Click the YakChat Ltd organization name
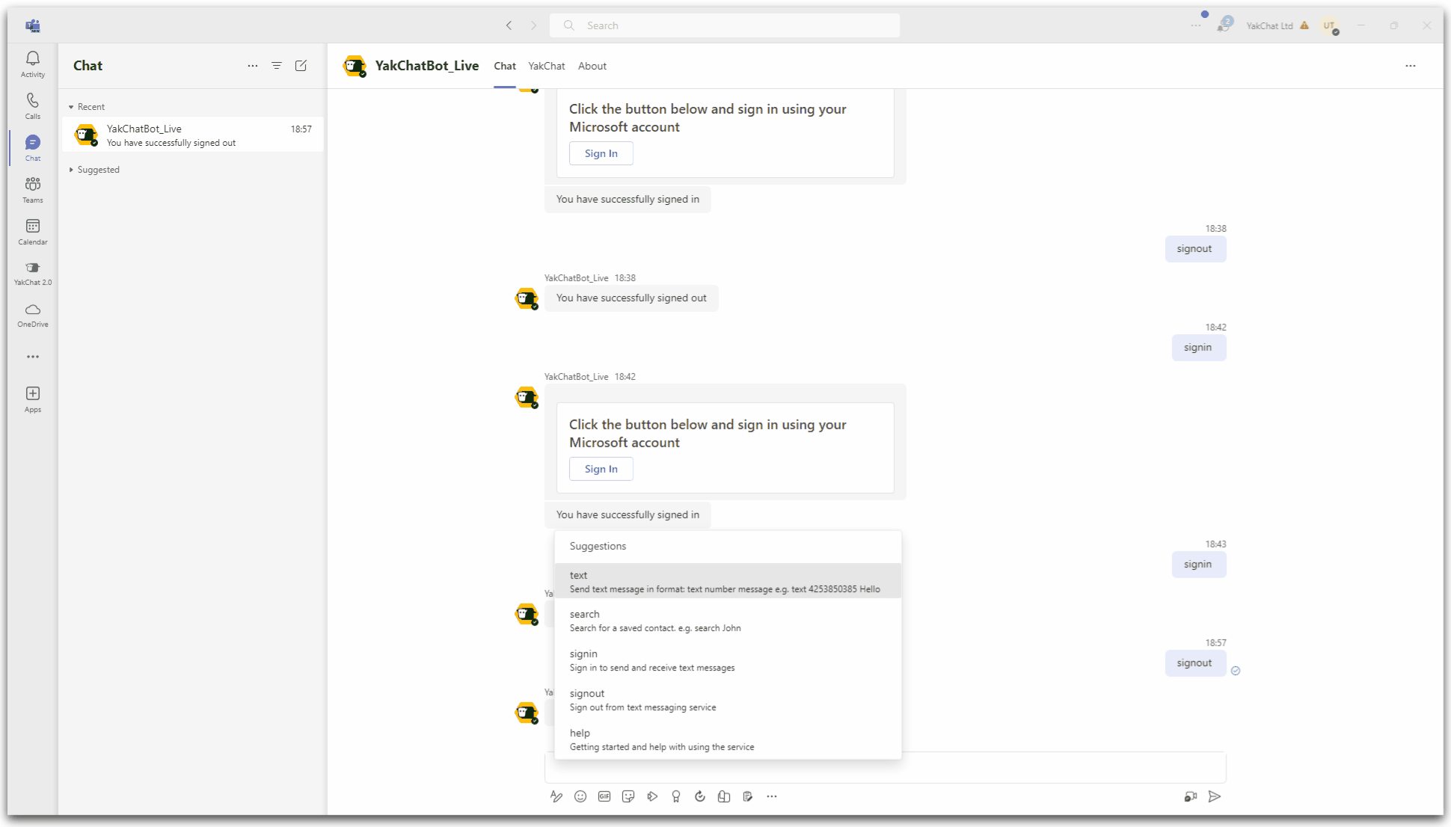 [1269, 25]
